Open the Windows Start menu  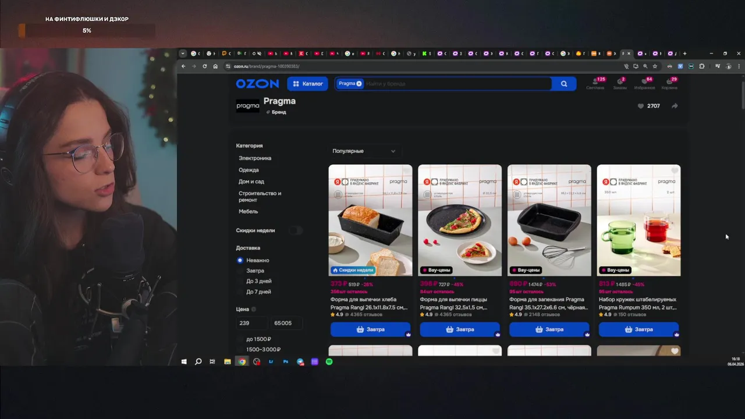[184, 361]
